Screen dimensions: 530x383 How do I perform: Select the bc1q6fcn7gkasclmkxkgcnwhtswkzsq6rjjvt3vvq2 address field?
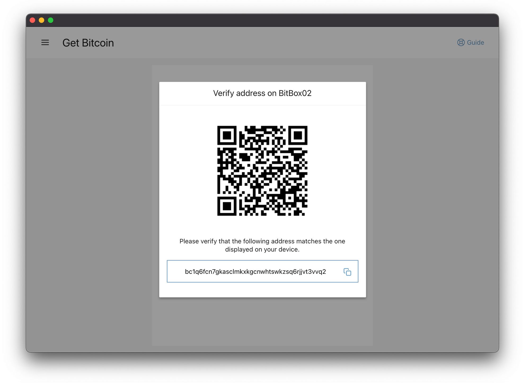tap(262, 271)
